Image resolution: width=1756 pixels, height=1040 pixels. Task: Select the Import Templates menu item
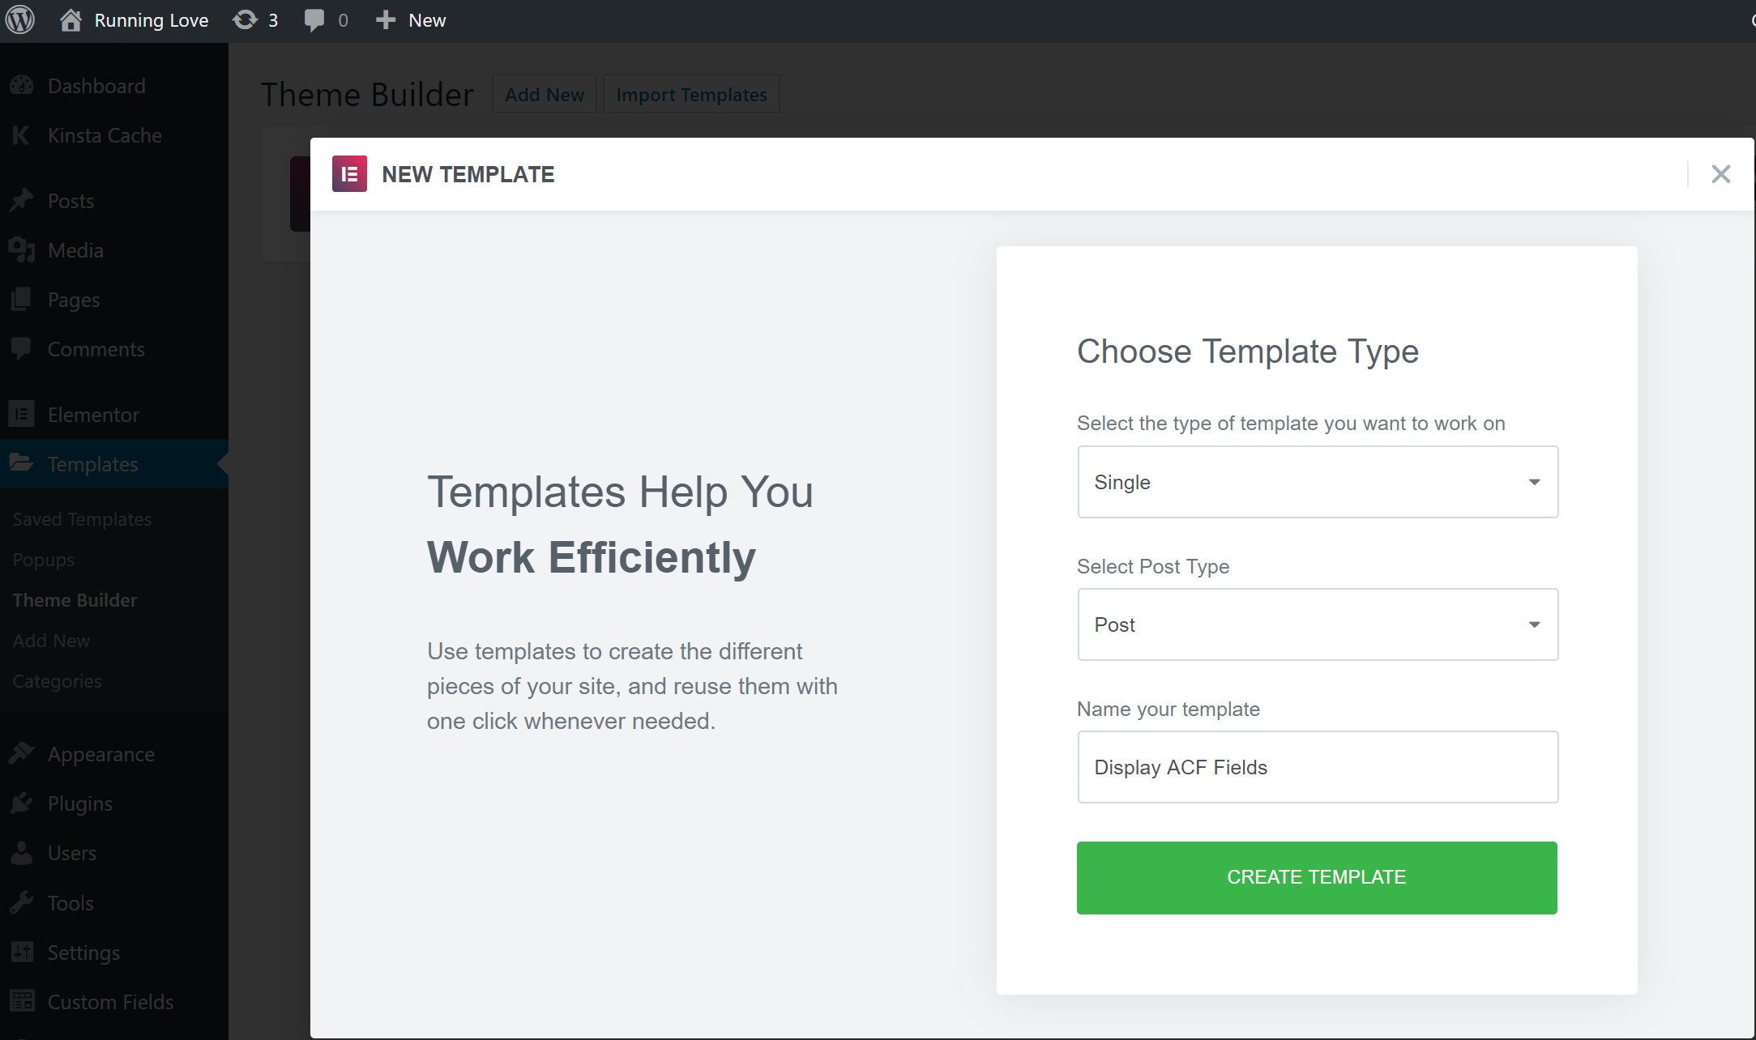coord(692,94)
